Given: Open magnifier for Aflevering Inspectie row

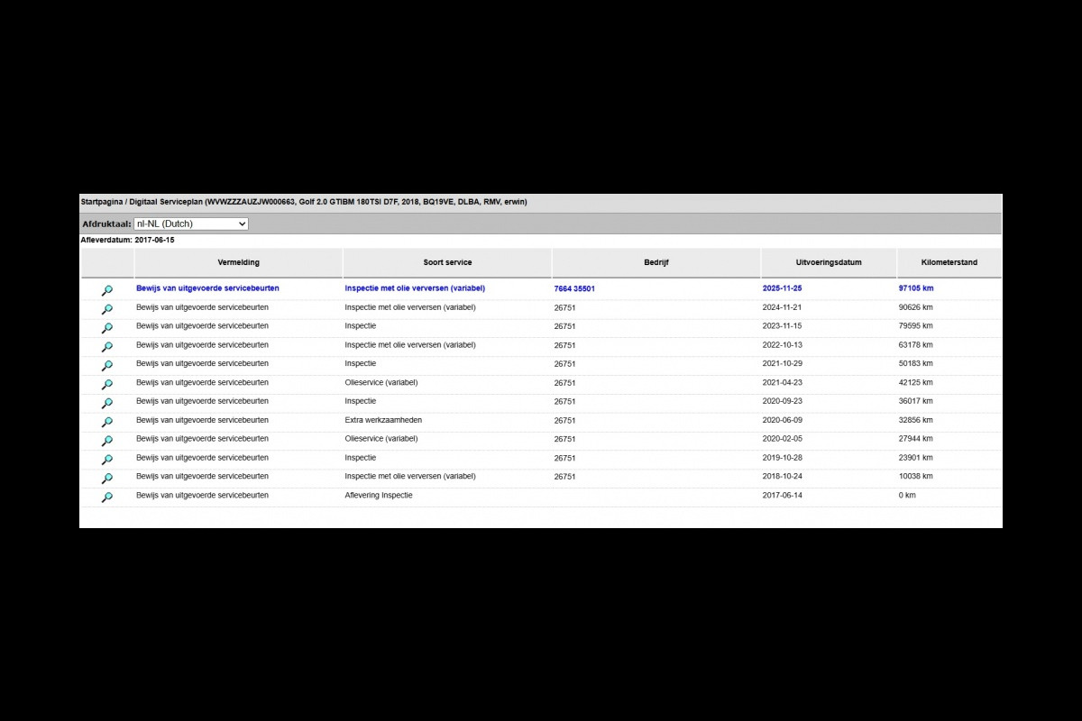Looking at the screenshot, I should (x=106, y=497).
